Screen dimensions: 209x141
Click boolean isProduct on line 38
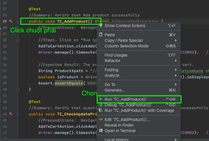(58, 77)
